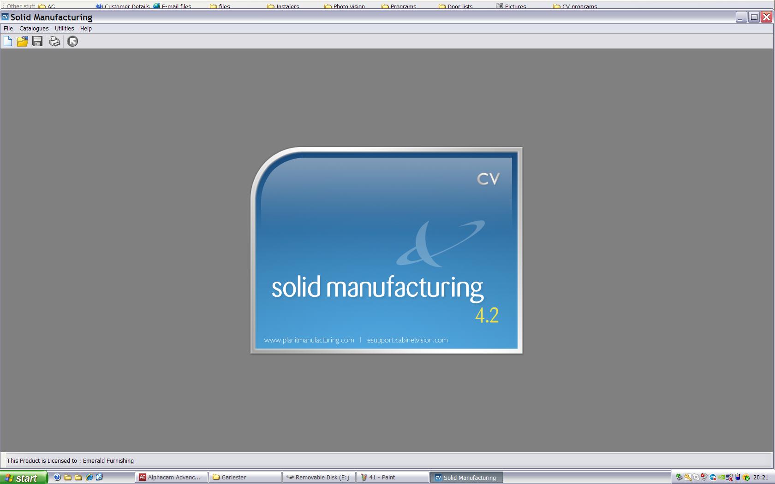The height and width of the screenshot is (484, 775).
Task: Click the blue help icon in Quick Launch
Action: point(57,478)
